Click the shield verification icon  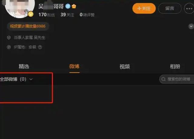point(9,38)
